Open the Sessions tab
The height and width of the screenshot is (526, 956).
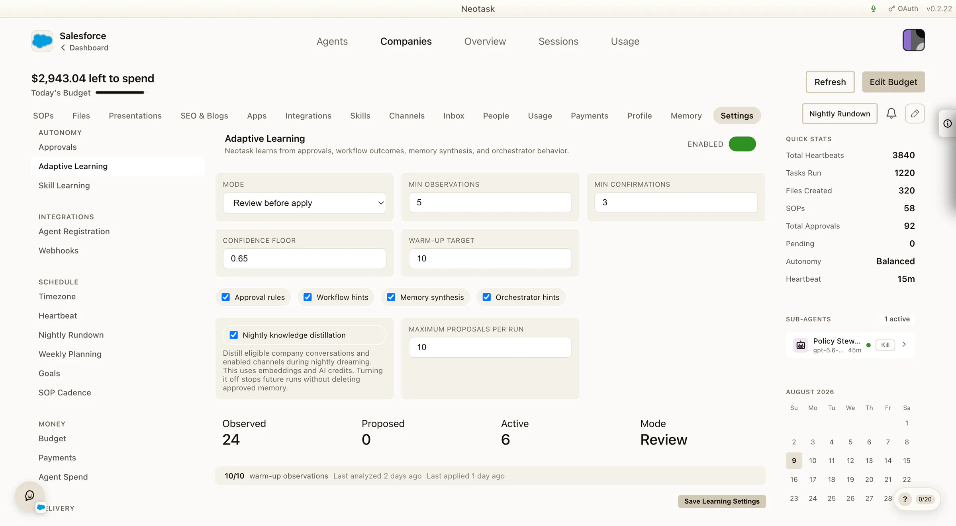click(x=558, y=41)
